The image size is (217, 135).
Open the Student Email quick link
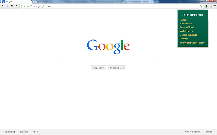(187, 27)
